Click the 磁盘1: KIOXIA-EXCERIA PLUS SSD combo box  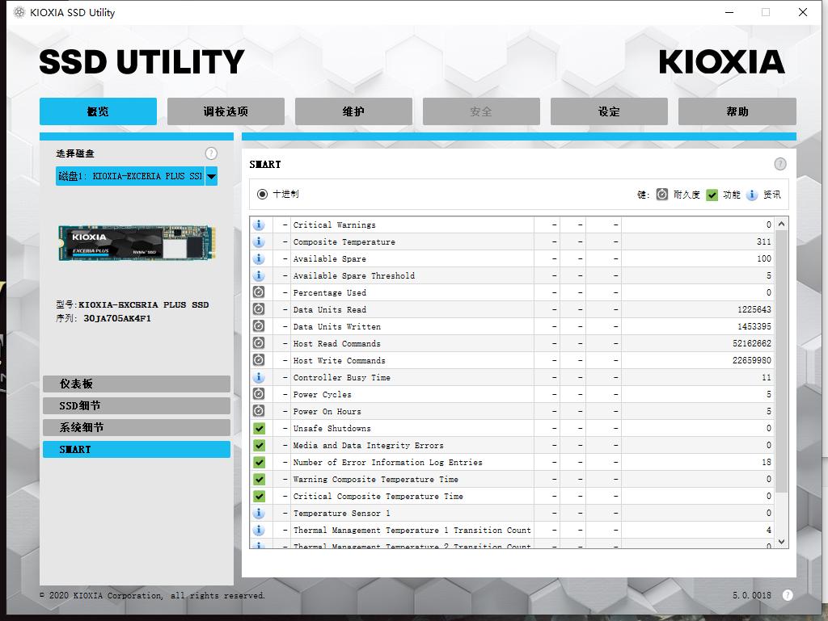click(x=136, y=176)
